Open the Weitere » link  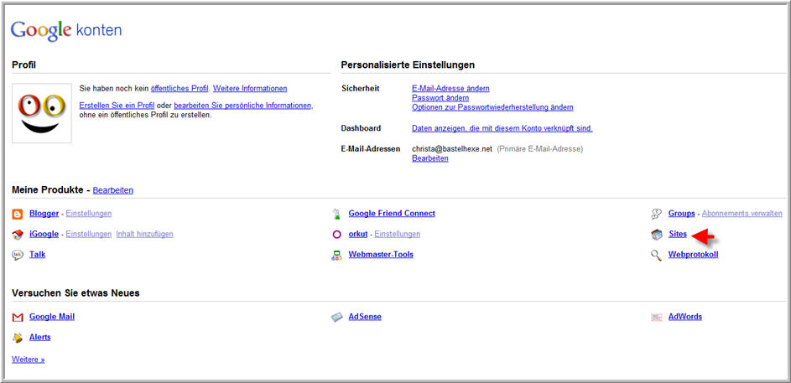coord(29,360)
